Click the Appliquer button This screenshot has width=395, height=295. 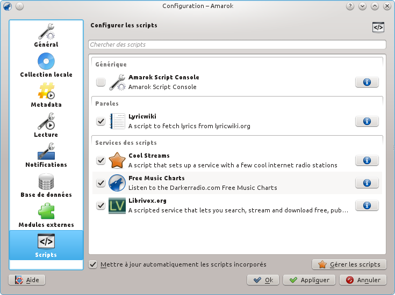pos(309,280)
